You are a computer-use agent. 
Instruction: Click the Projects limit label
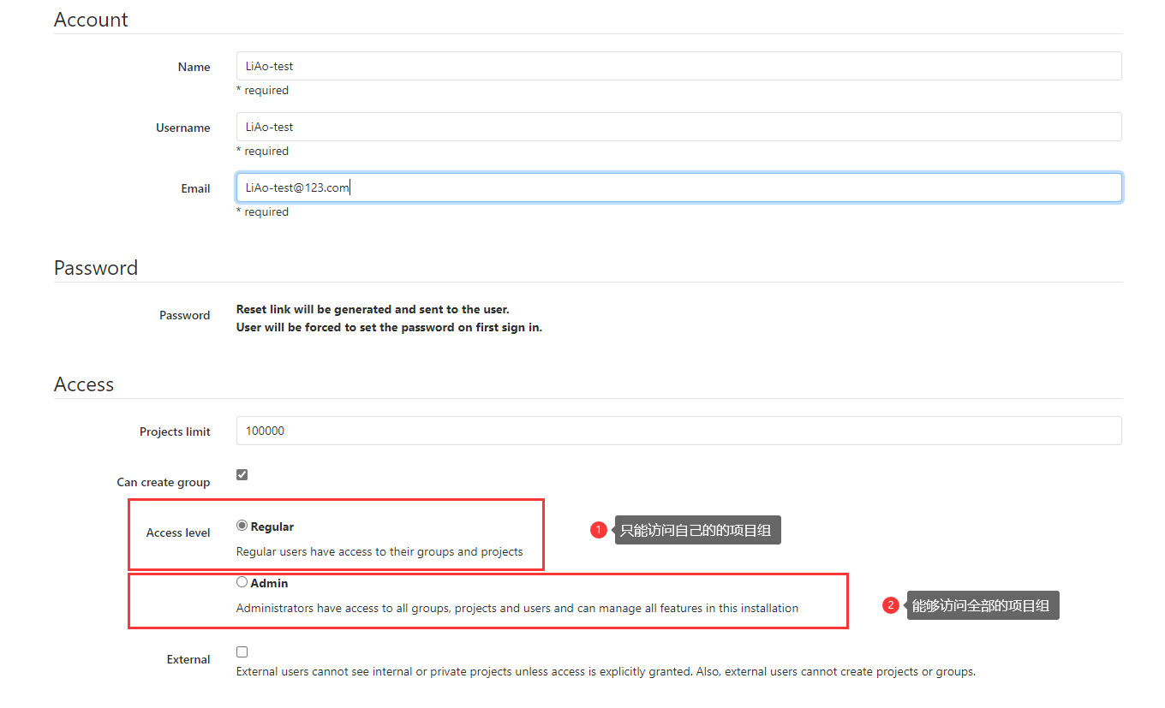coord(175,431)
